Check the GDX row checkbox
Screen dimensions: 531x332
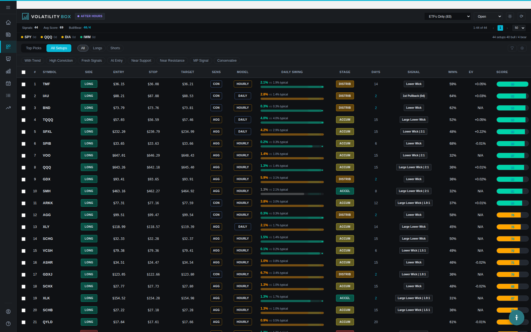coord(24,180)
